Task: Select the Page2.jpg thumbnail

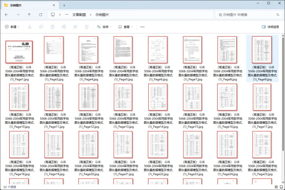Action: pos(54,50)
